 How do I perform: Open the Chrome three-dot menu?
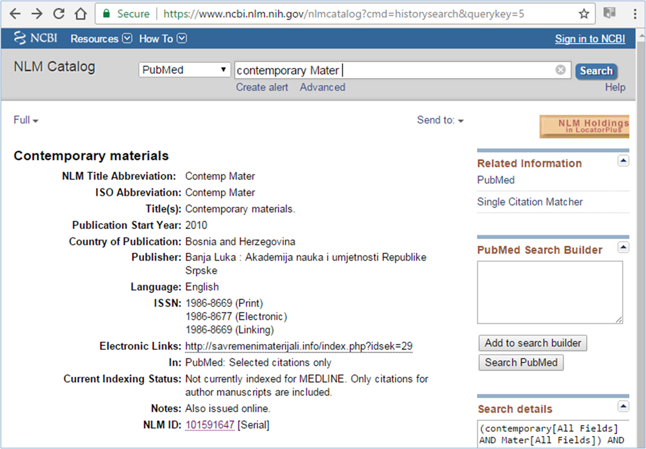click(635, 14)
